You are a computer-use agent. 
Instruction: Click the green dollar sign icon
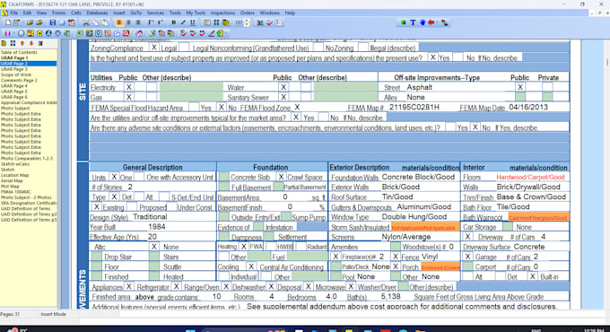pos(80,33)
